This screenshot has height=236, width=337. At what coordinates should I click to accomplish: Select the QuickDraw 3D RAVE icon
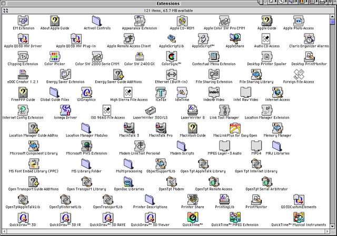point(107,217)
